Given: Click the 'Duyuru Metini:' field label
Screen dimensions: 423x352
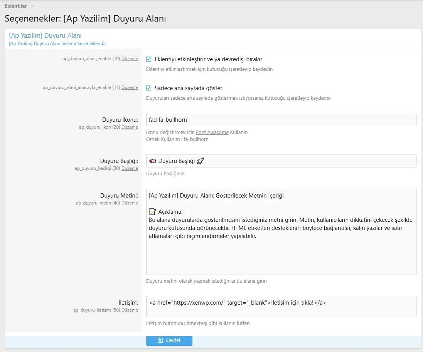Looking at the screenshot, I should 119,196.
